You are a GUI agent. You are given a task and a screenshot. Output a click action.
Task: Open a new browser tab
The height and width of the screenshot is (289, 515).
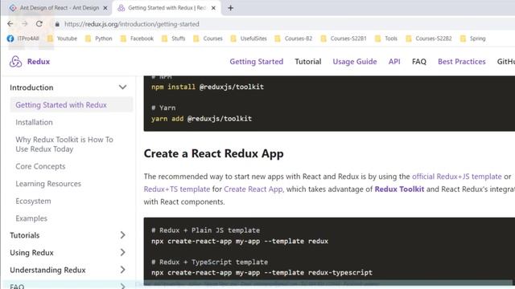tap(231, 8)
